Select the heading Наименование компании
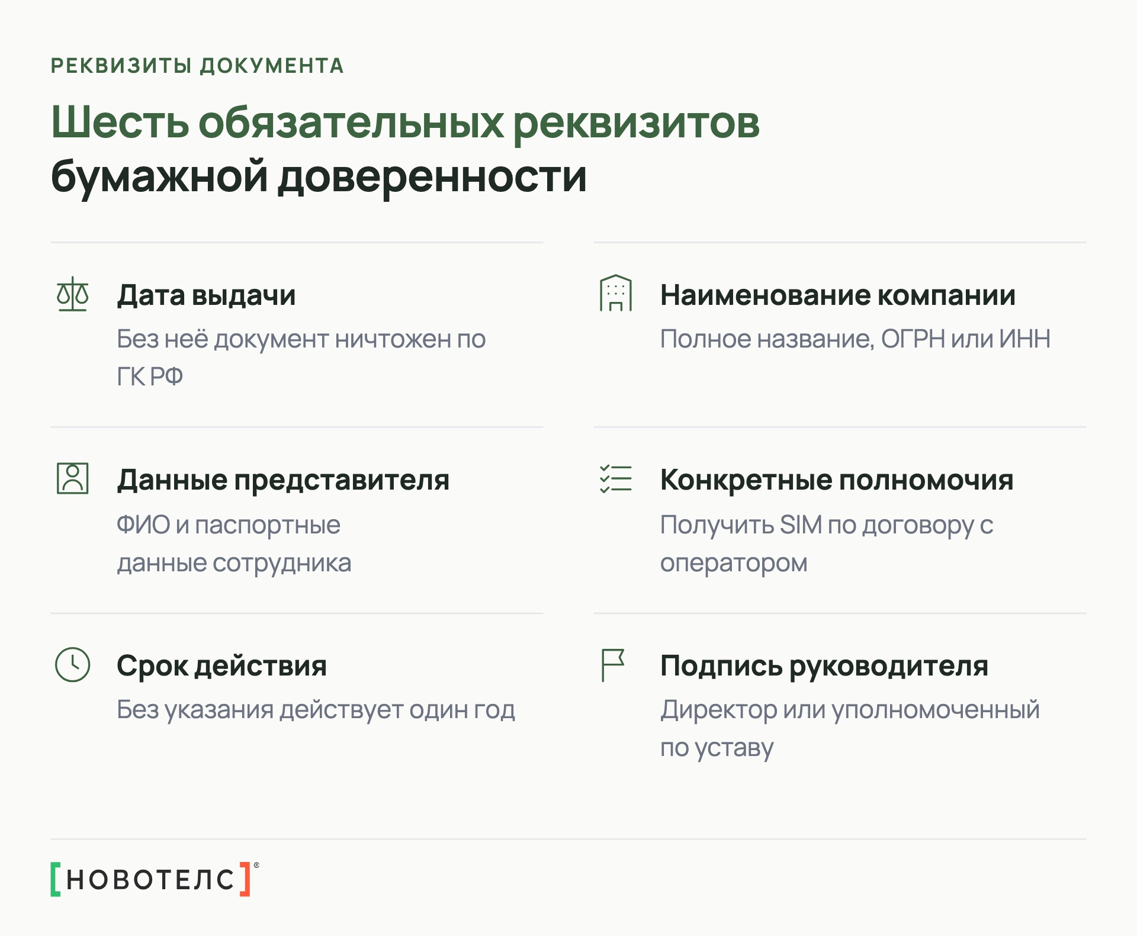The height and width of the screenshot is (936, 1137). pyautogui.click(x=838, y=295)
